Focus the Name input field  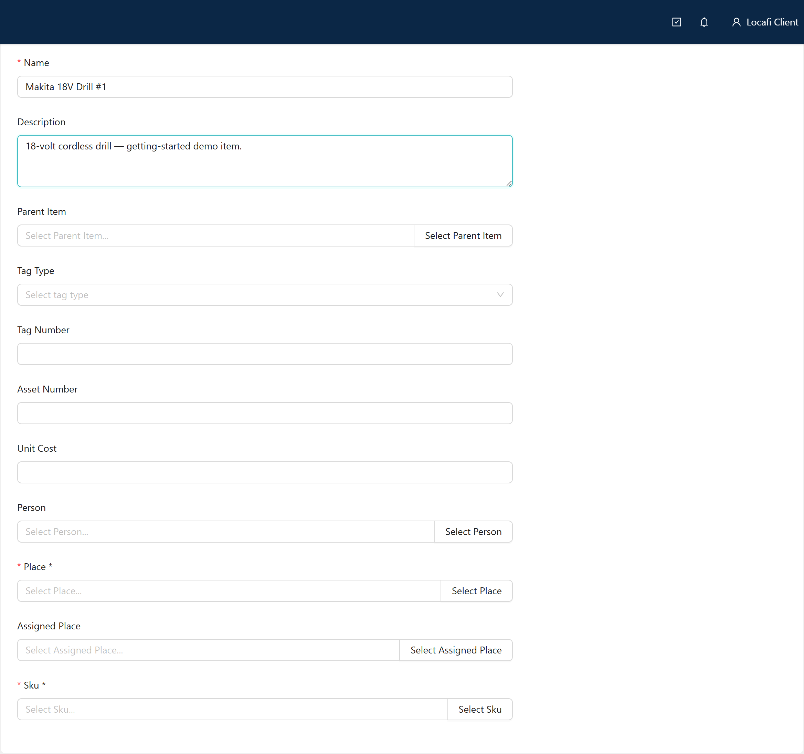point(265,87)
